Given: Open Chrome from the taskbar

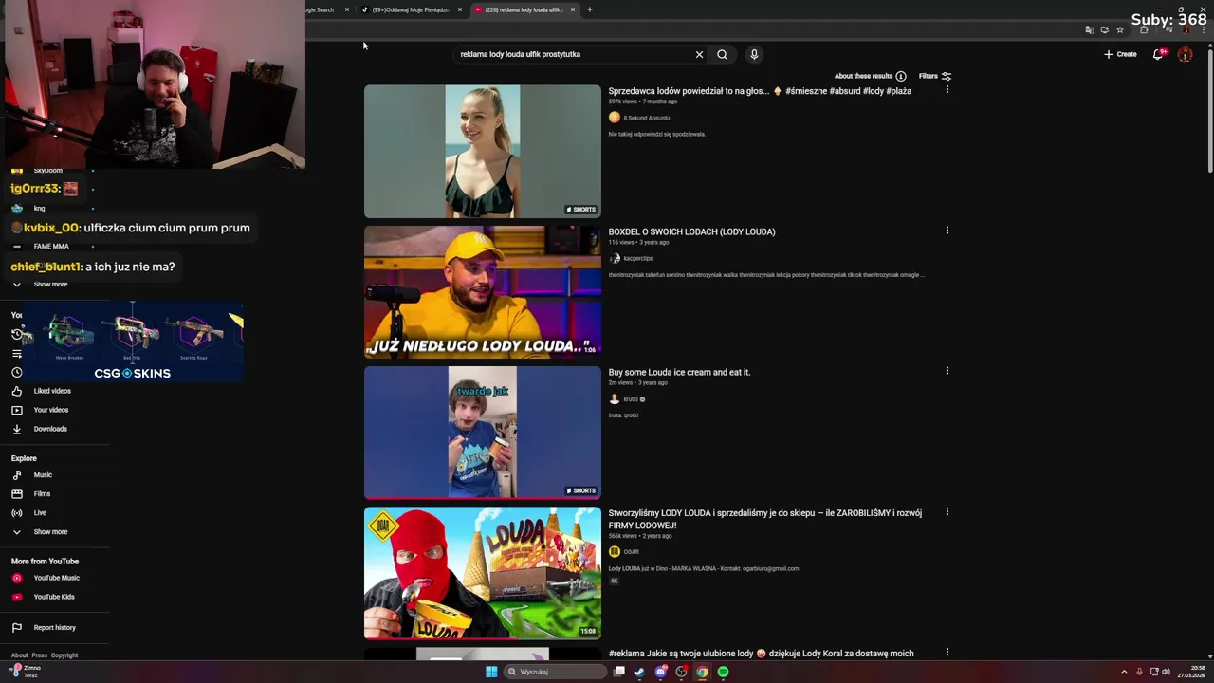Looking at the screenshot, I should (x=702, y=672).
